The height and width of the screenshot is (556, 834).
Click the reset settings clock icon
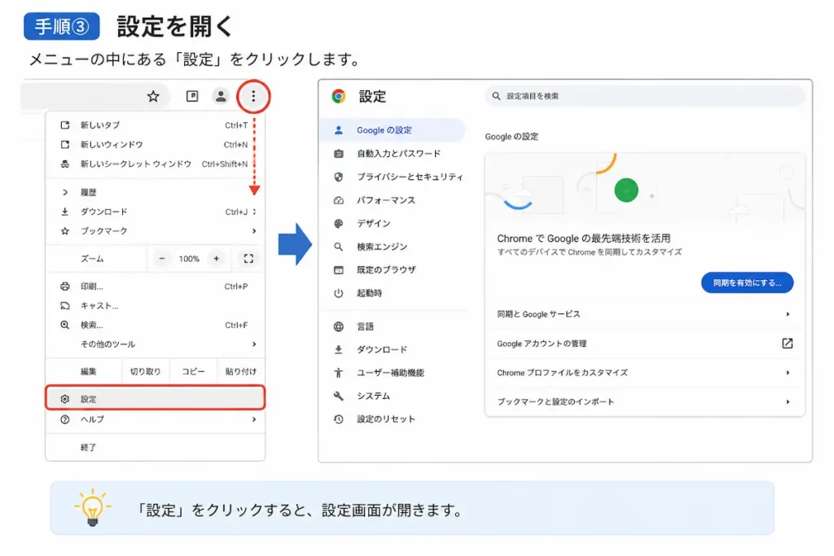(338, 419)
